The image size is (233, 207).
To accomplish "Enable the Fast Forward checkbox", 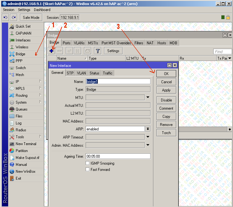I will [87, 170].
